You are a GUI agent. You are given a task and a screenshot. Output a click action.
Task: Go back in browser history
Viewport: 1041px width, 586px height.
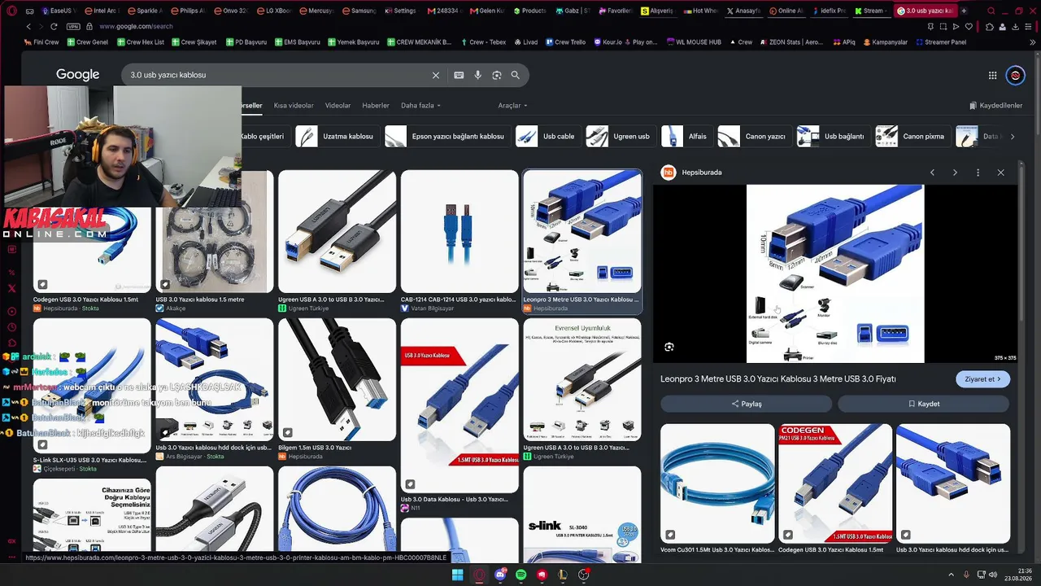(x=28, y=26)
